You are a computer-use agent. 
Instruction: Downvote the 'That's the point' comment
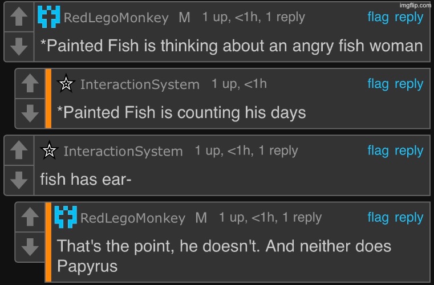coord(30,246)
